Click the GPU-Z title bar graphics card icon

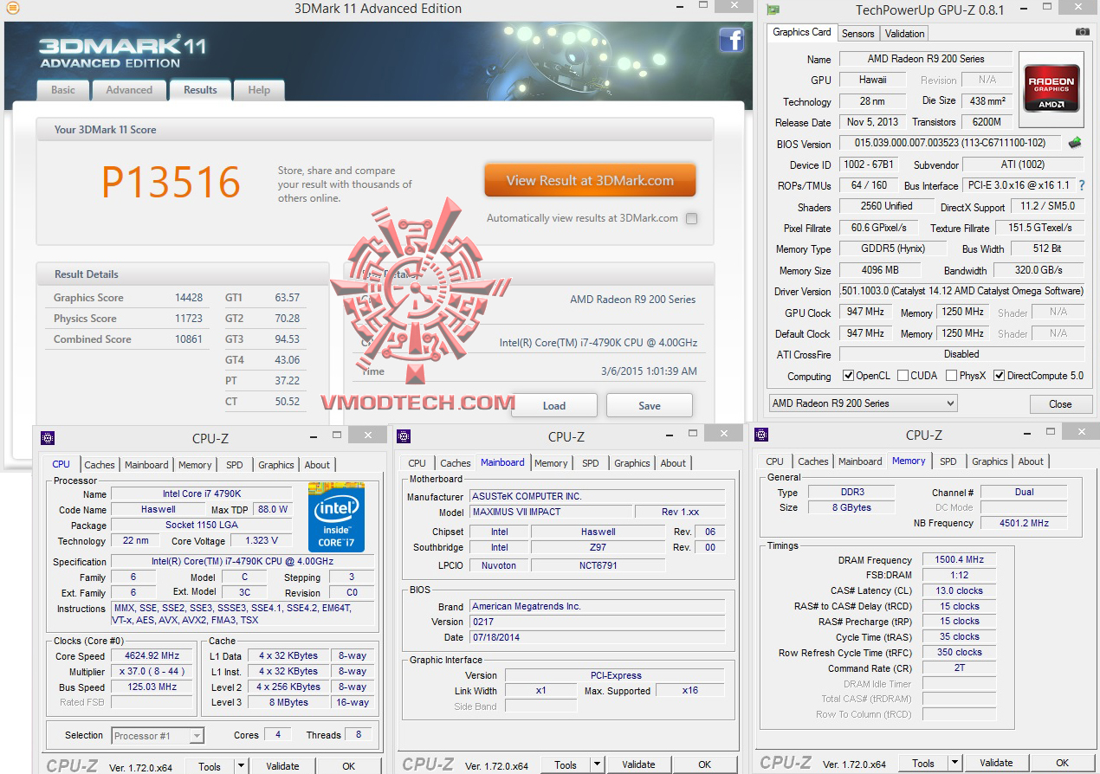[773, 10]
